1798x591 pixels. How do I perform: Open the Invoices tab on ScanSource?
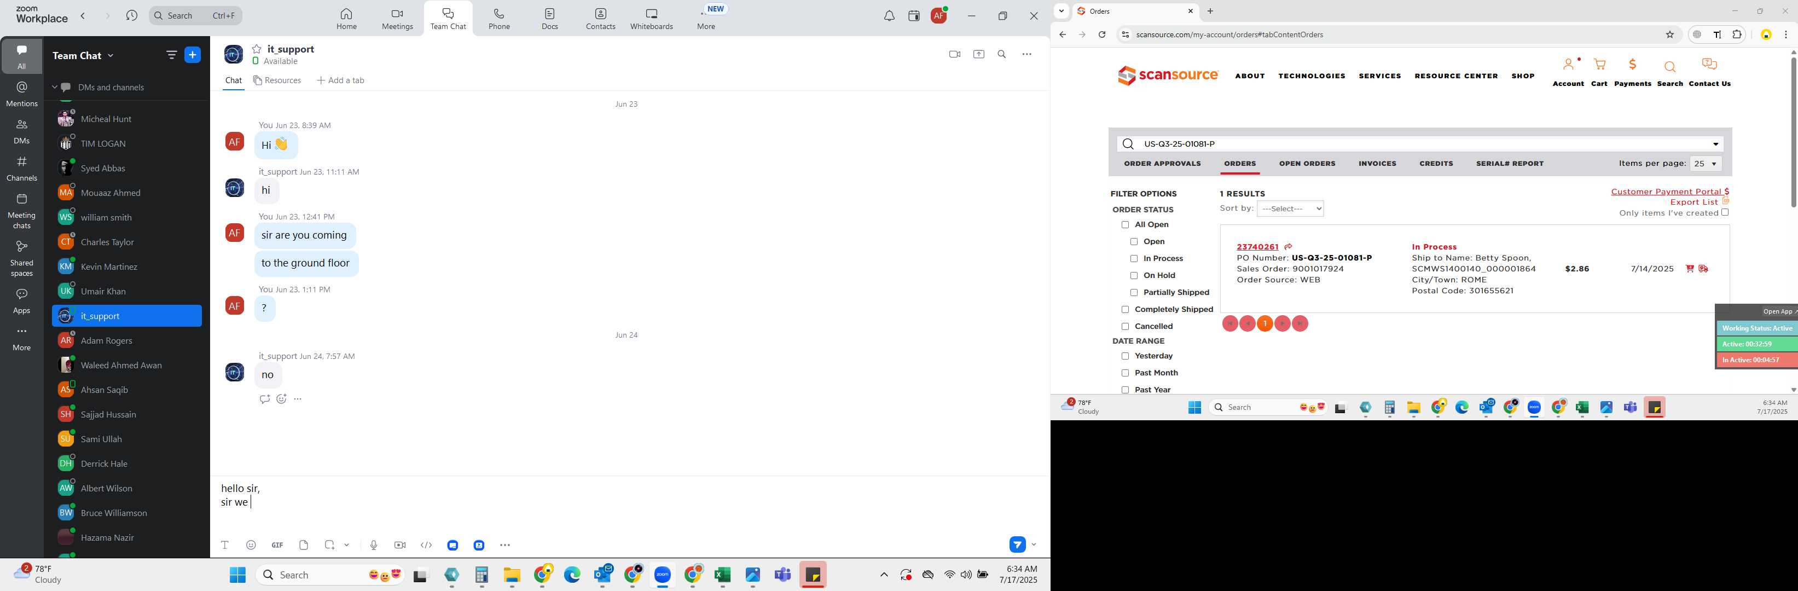(x=1377, y=164)
